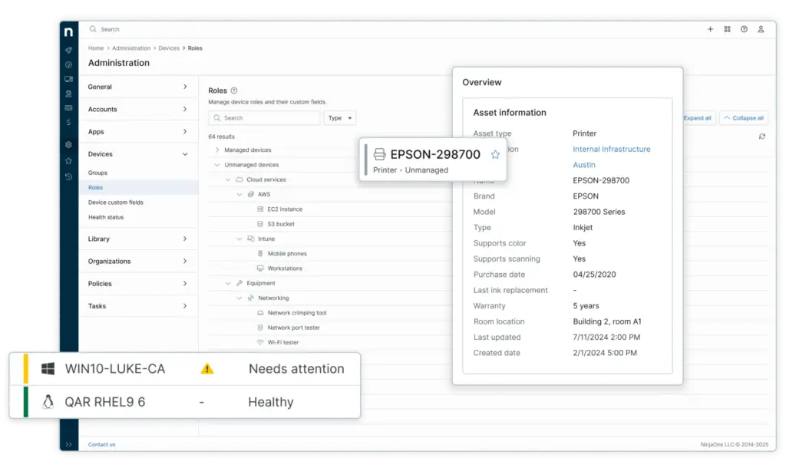This screenshot has width=786, height=471.
Task: Collapse the Unmanaged devices tree node
Action: coord(217,164)
